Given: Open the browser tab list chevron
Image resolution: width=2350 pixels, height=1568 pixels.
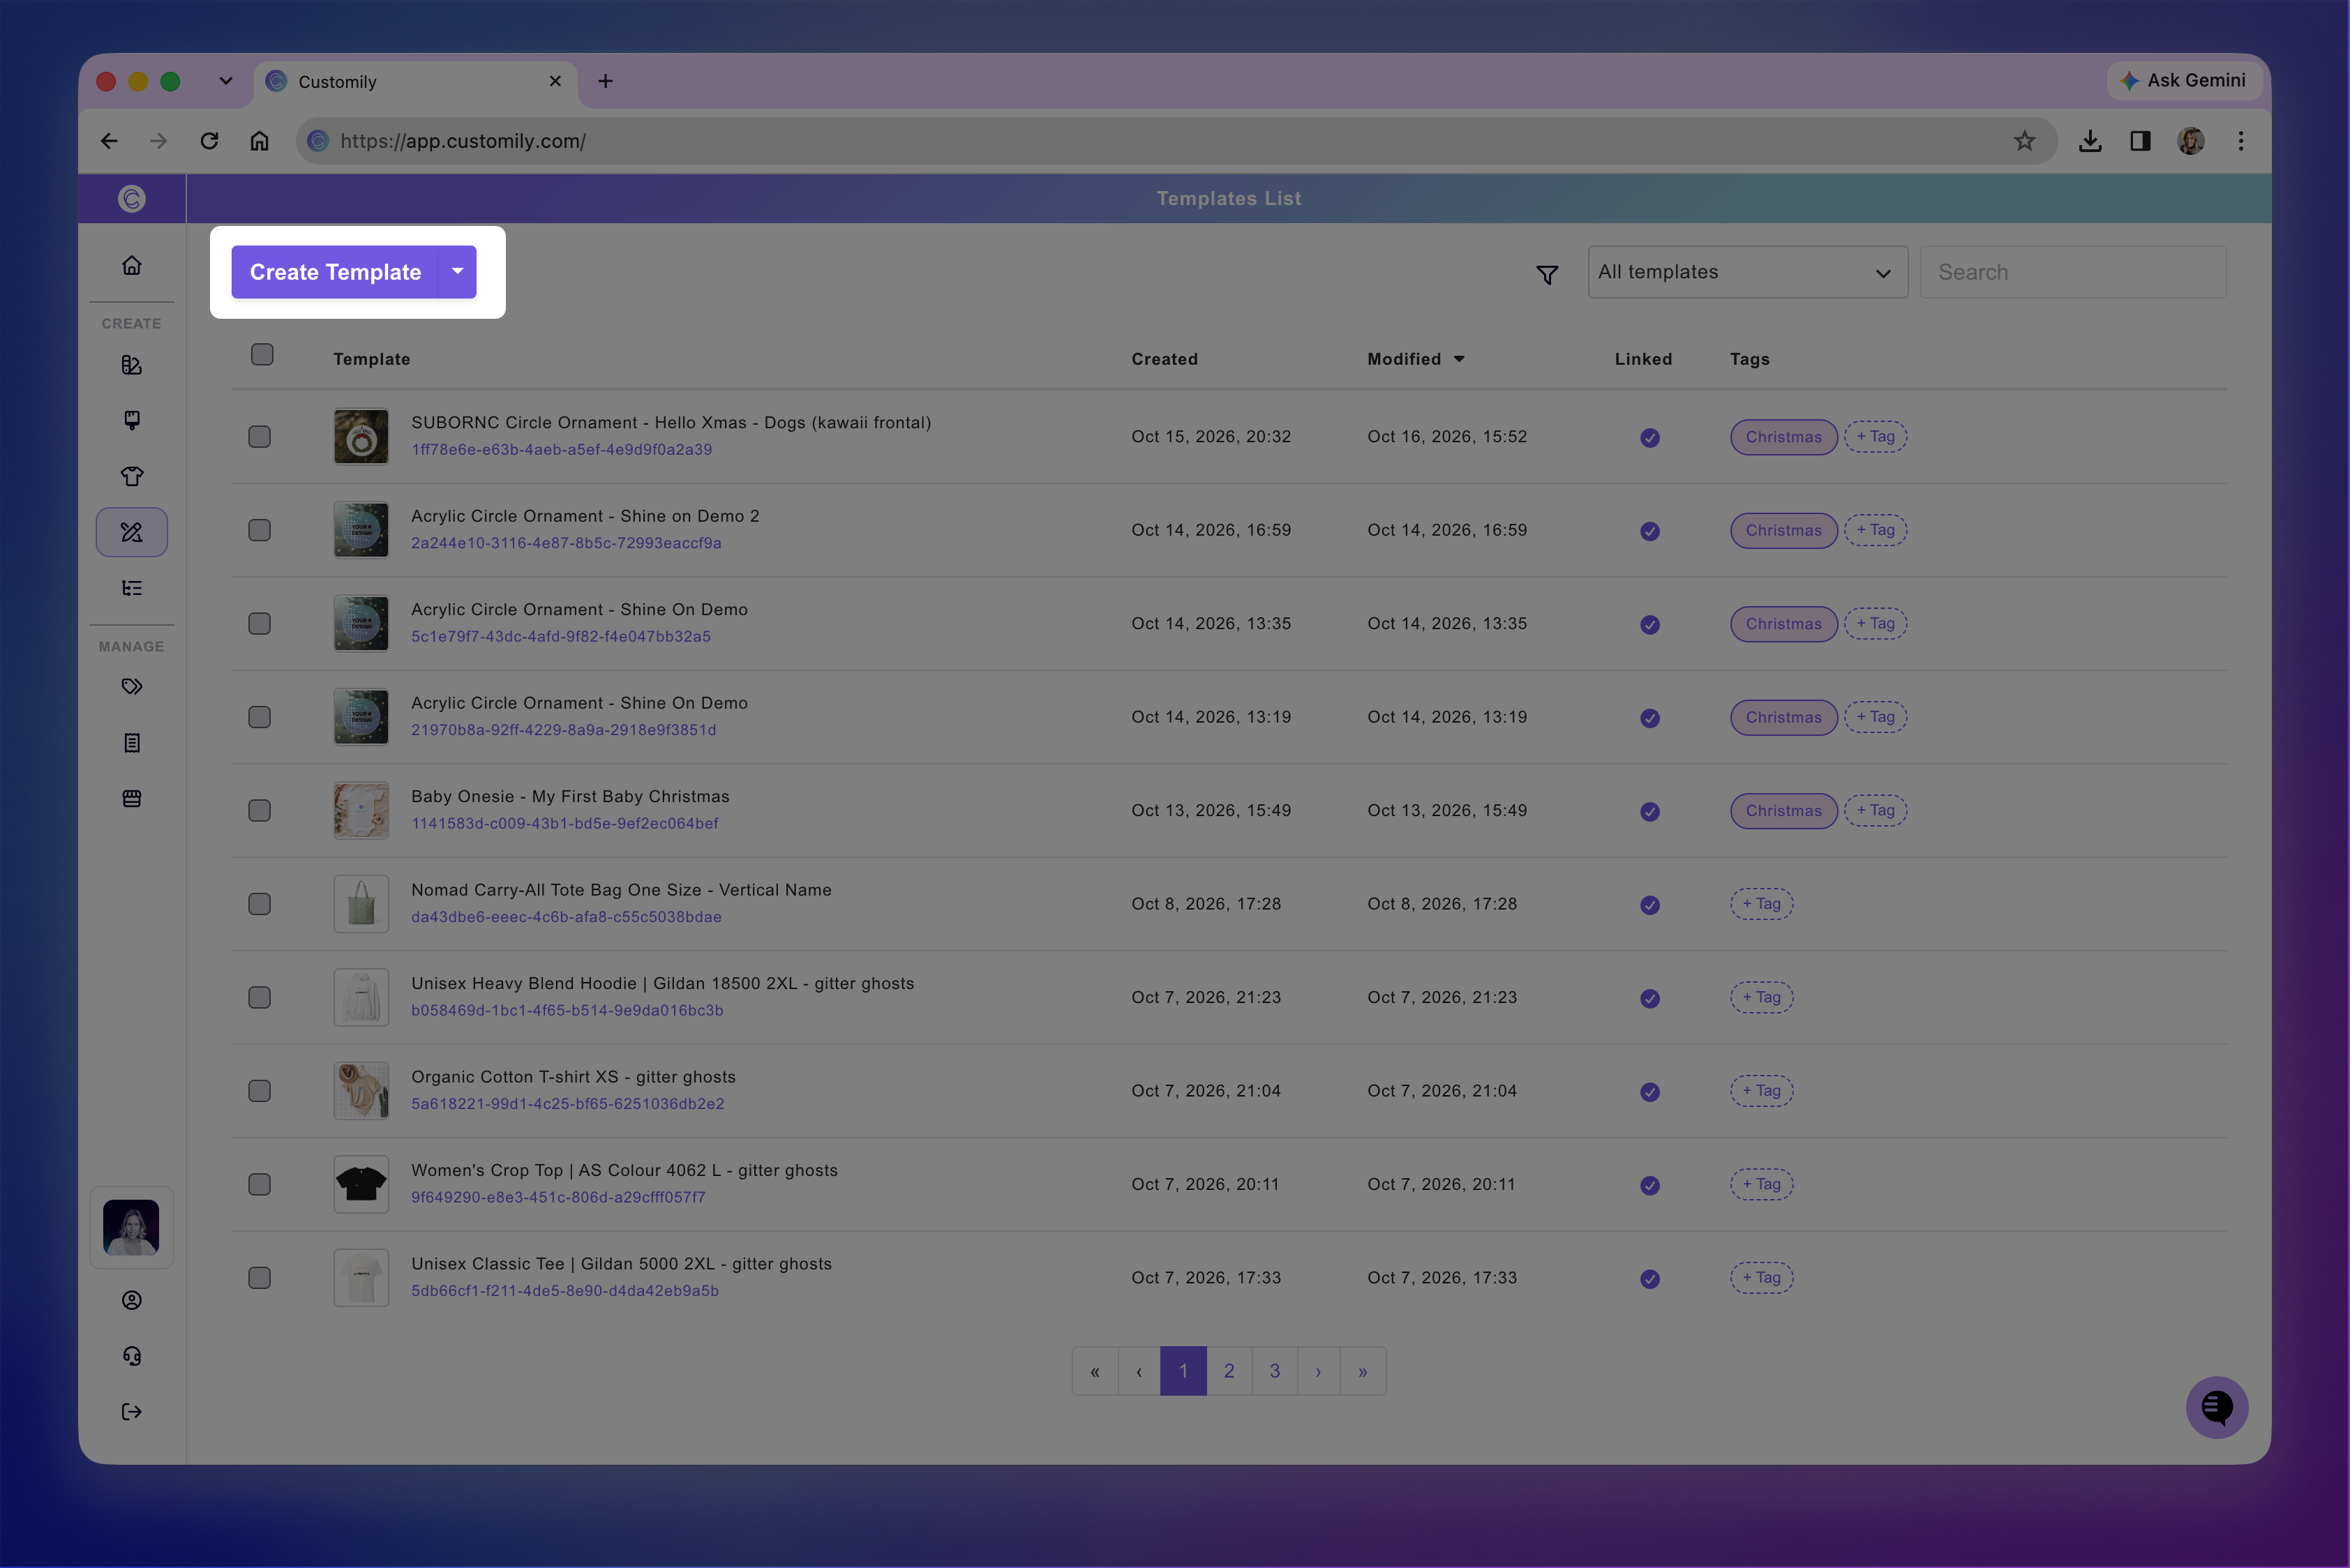Looking at the screenshot, I should tap(226, 81).
